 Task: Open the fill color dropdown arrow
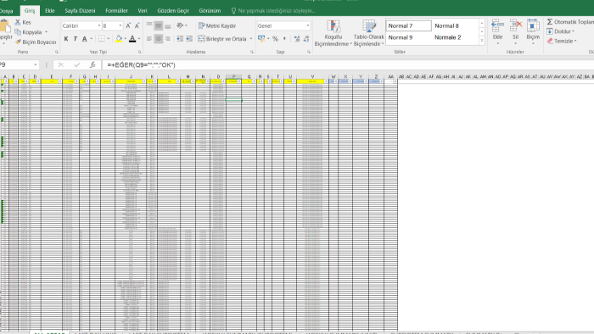point(125,39)
